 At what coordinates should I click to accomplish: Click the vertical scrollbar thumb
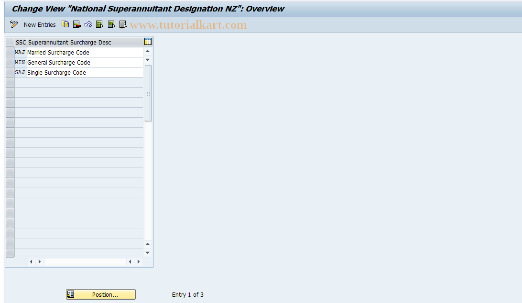click(148, 93)
